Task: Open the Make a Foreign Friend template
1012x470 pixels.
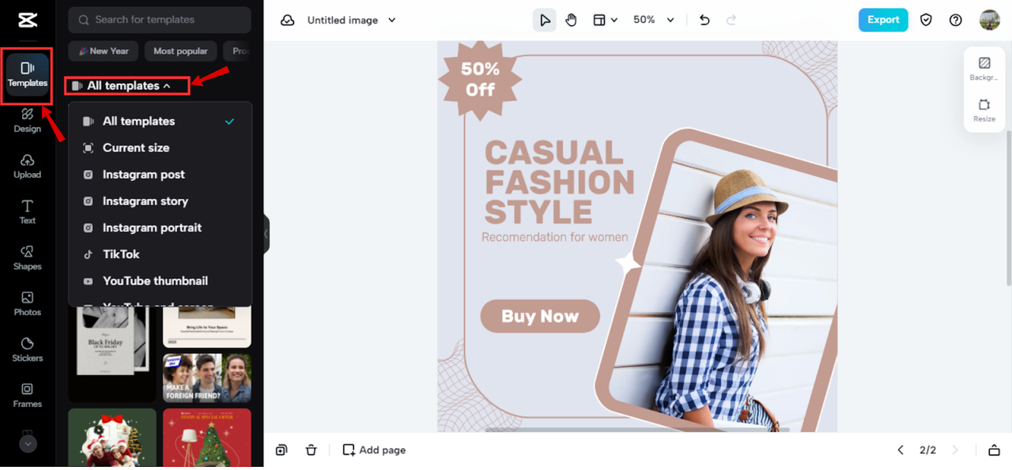Action: 207,378
